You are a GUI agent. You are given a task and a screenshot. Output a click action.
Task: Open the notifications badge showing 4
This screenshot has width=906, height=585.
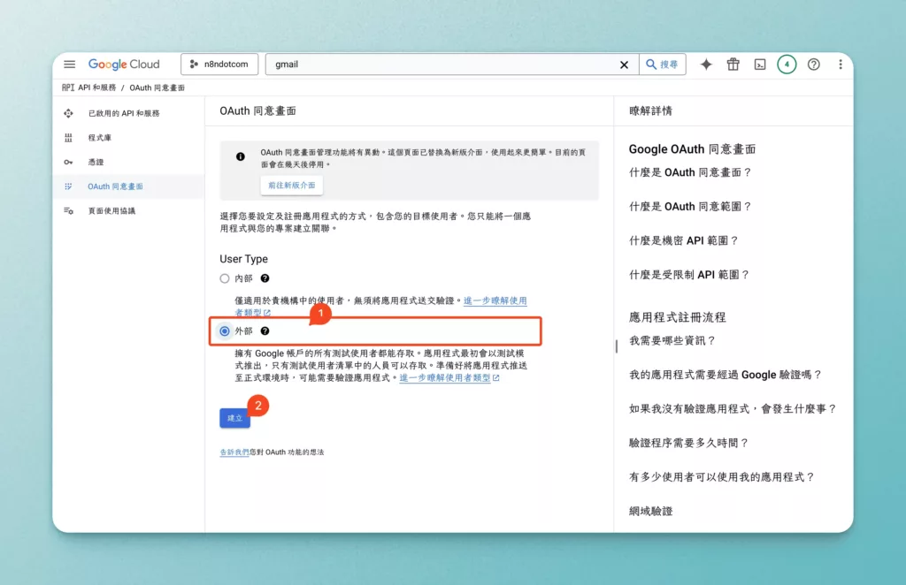click(x=787, y=64)
